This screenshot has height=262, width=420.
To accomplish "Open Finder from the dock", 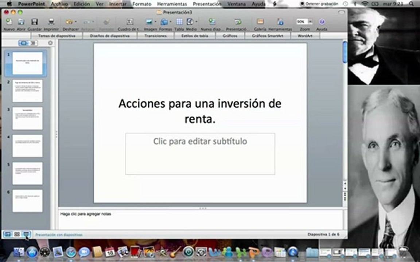I will pos(19,252).
